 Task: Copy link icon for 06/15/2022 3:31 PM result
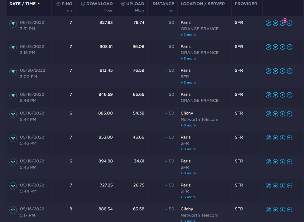coord(268,23)
